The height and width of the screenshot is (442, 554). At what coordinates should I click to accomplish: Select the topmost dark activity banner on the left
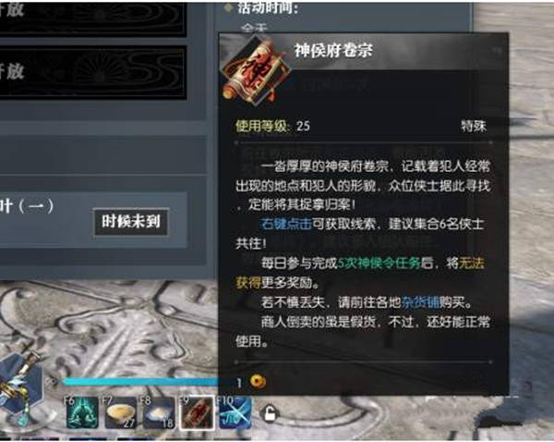tap(93, 18)
